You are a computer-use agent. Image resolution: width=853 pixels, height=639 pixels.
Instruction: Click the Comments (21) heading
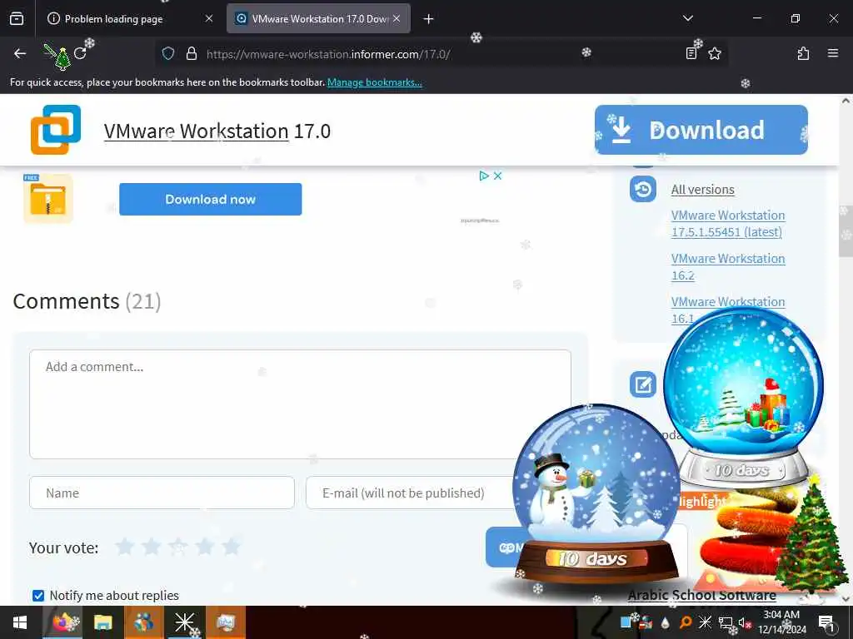coord(87,301)
